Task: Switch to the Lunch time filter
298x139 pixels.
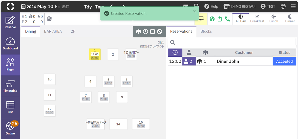Action: 274,19
